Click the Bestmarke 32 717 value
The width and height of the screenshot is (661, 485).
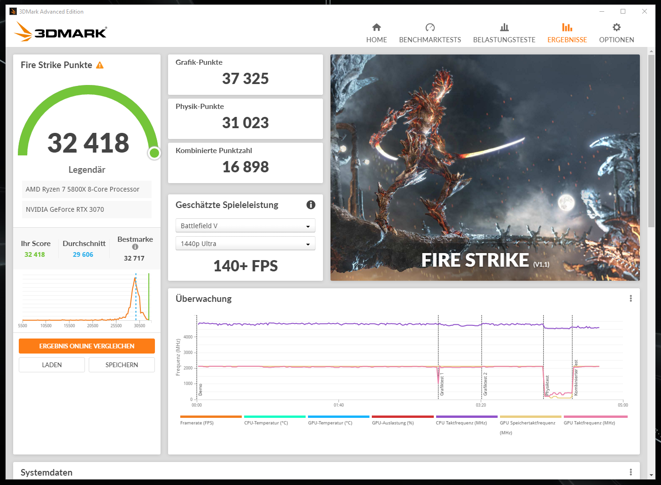click(134, 258)
